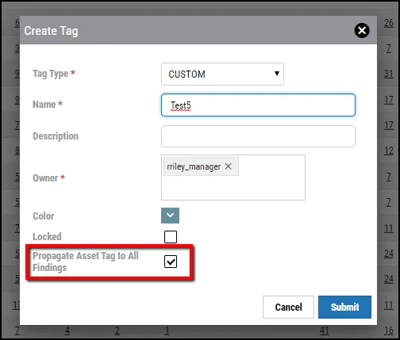Viewport: 400px width, 340px height.
Task: Open the Color picker dropdown
Action: 170,216
